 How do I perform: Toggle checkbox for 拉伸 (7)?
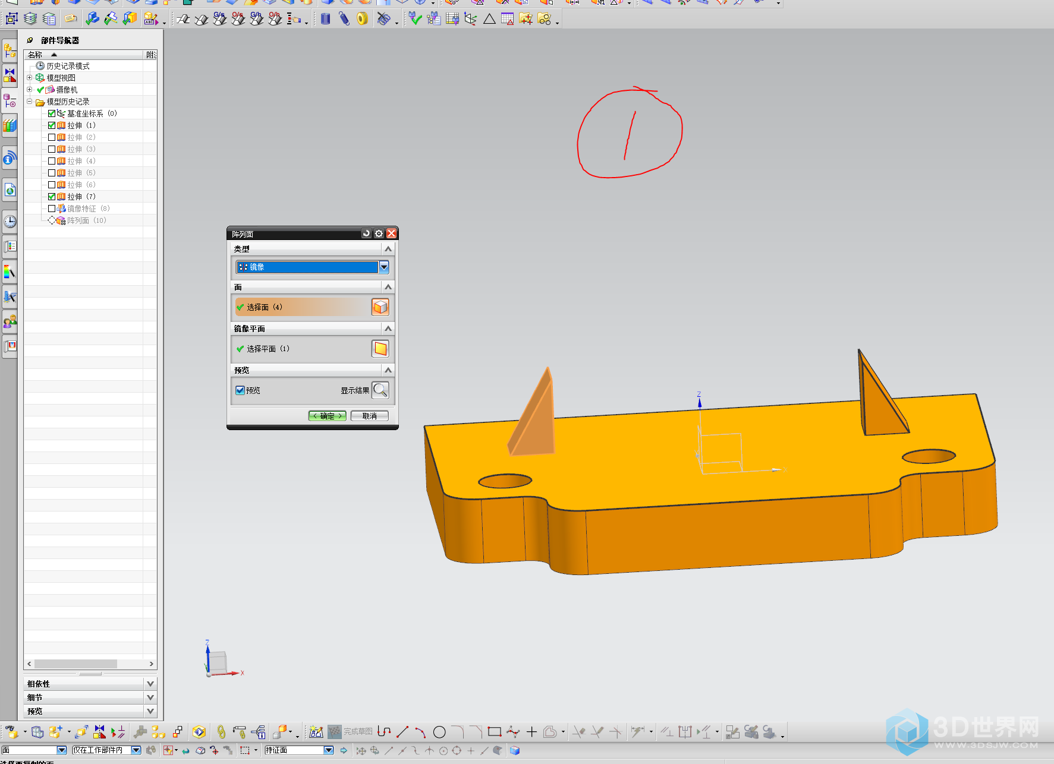coord(52,197)
